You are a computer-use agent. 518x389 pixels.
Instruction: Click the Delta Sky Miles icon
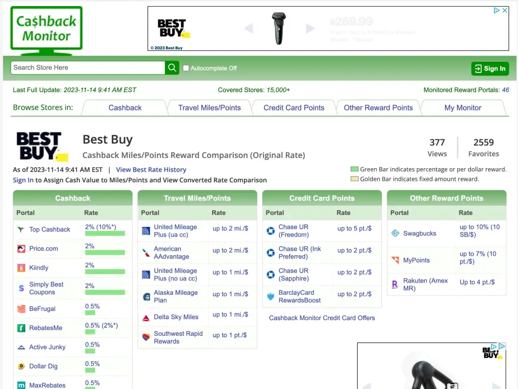pos(146,318)
